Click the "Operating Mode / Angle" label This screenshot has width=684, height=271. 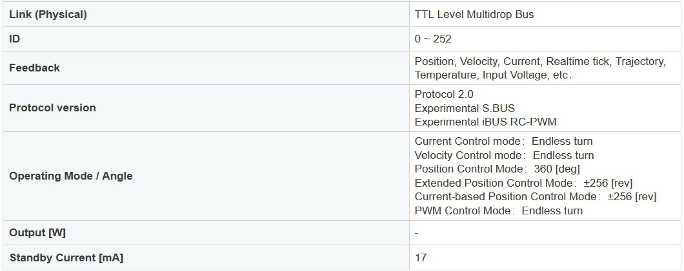tap(71, 176)
